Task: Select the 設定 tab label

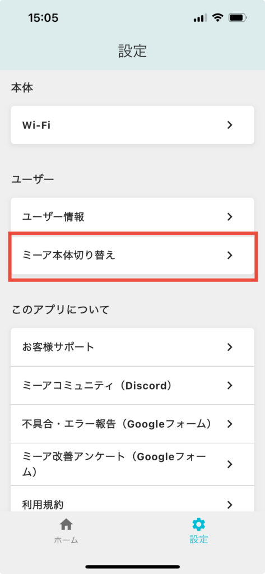Action: pos(199,540)
